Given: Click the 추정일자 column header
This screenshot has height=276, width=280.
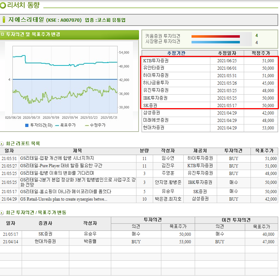Looking at the screenshot, I should [227, 53].
